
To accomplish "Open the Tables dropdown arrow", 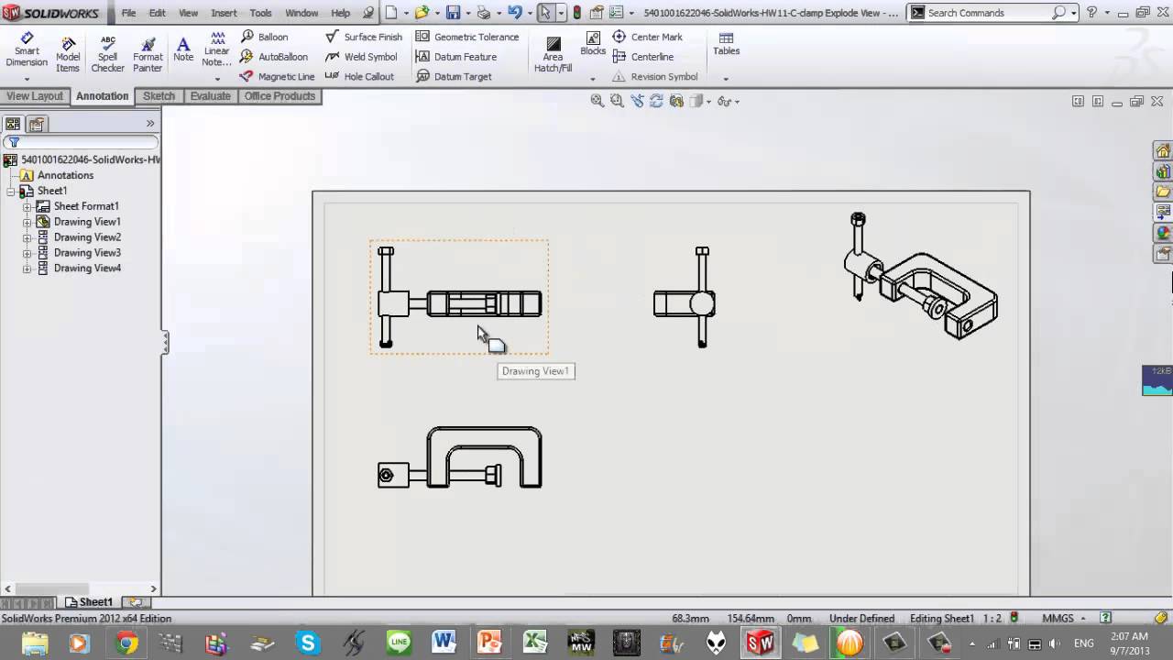I will click(x=726, y=78).
